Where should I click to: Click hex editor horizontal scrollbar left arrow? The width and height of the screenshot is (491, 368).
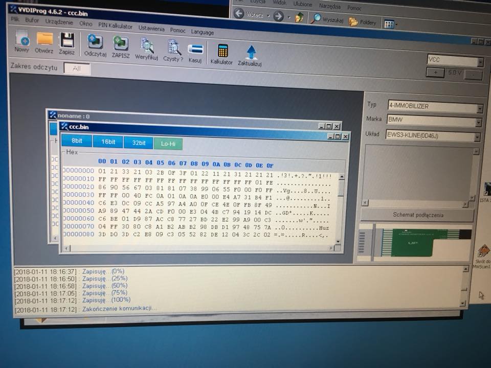point(66,248)
